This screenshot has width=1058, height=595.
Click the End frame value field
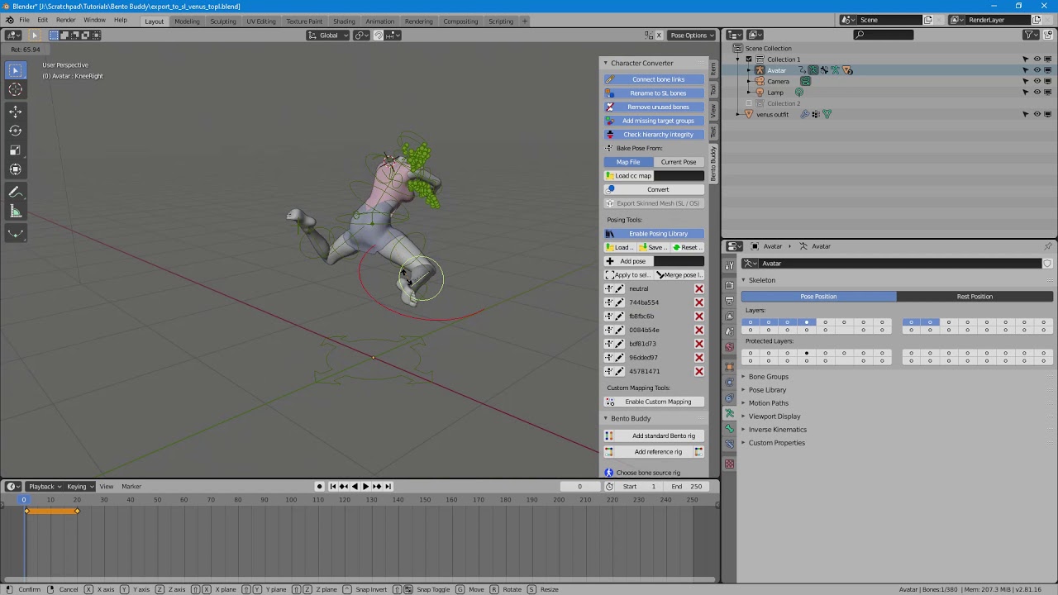click(x=687, y=486)
